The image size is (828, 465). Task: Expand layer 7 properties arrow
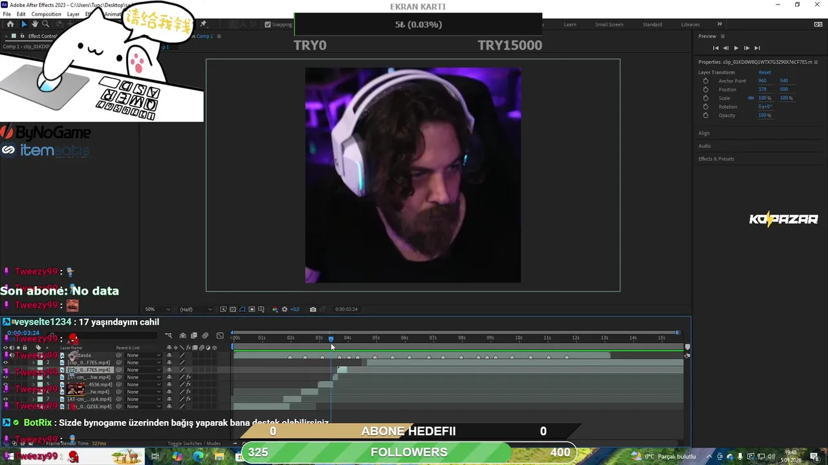pyautogui.click(x=33, y=399)
